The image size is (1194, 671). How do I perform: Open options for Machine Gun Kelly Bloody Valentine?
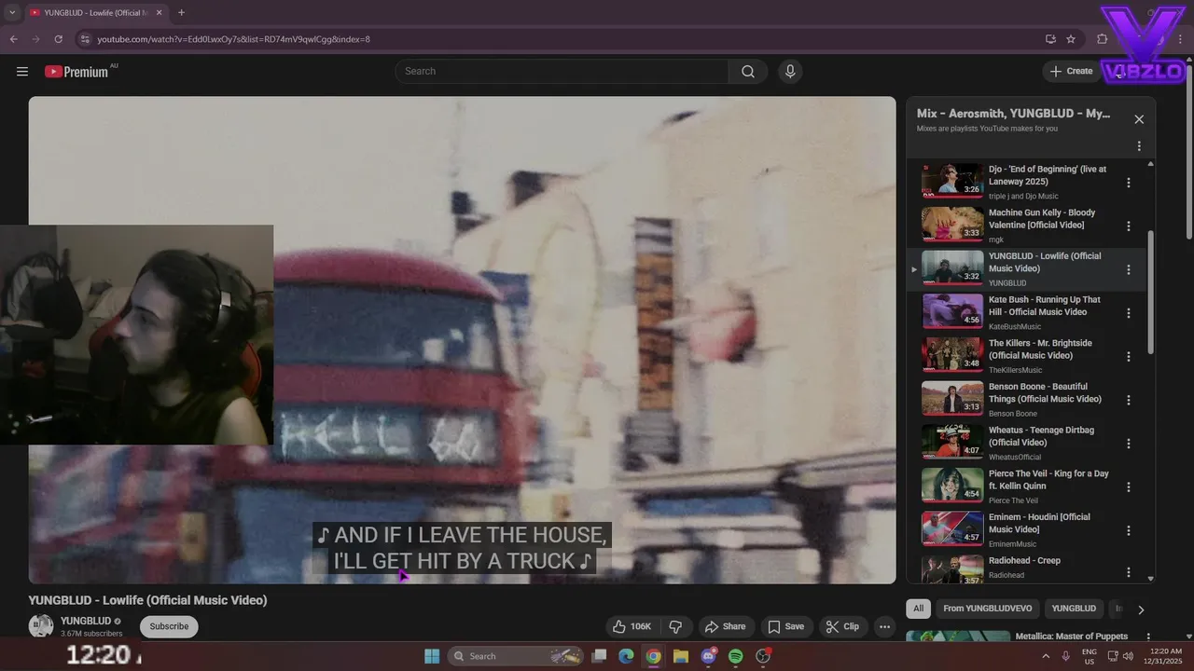point(1129,226)
